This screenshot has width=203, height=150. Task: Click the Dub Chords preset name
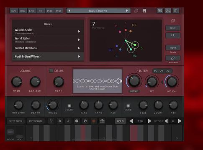pos(98,11)
